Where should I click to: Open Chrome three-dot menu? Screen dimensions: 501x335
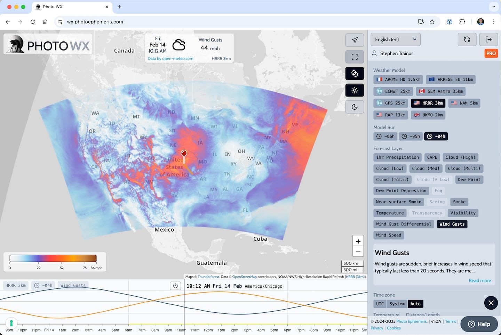pos(493,22)
